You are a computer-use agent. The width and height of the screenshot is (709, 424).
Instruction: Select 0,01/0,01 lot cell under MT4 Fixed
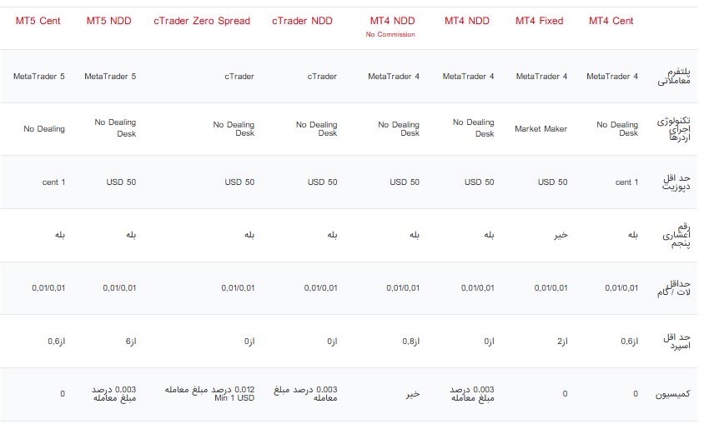pos(551,288)
